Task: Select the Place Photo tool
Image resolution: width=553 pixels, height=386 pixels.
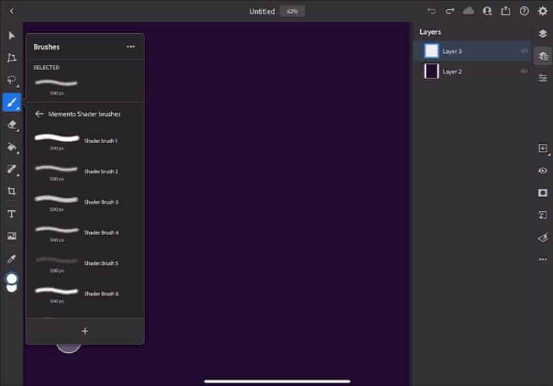Action: pos(12,236)
